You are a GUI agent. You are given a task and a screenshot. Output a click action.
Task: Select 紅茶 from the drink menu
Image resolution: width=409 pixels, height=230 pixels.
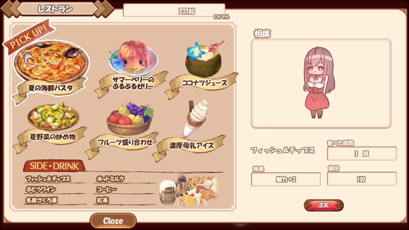click(x=102, y=200)
